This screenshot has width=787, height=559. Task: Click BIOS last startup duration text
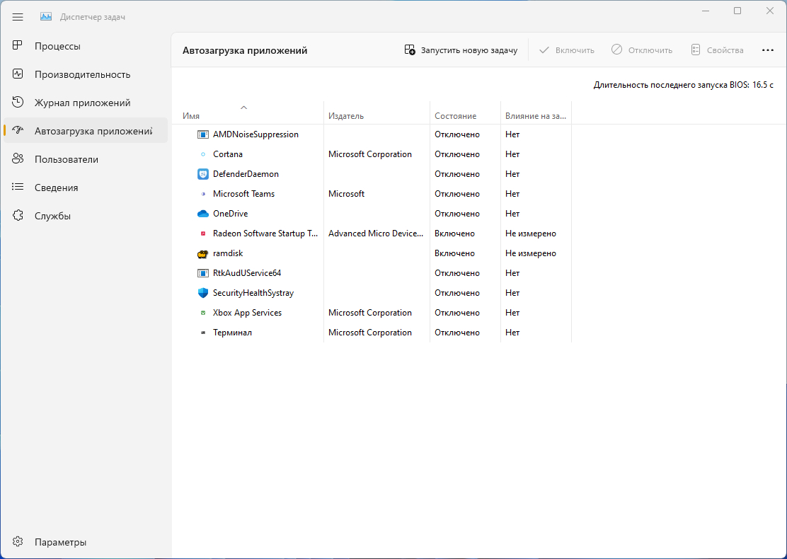point(683,85)
